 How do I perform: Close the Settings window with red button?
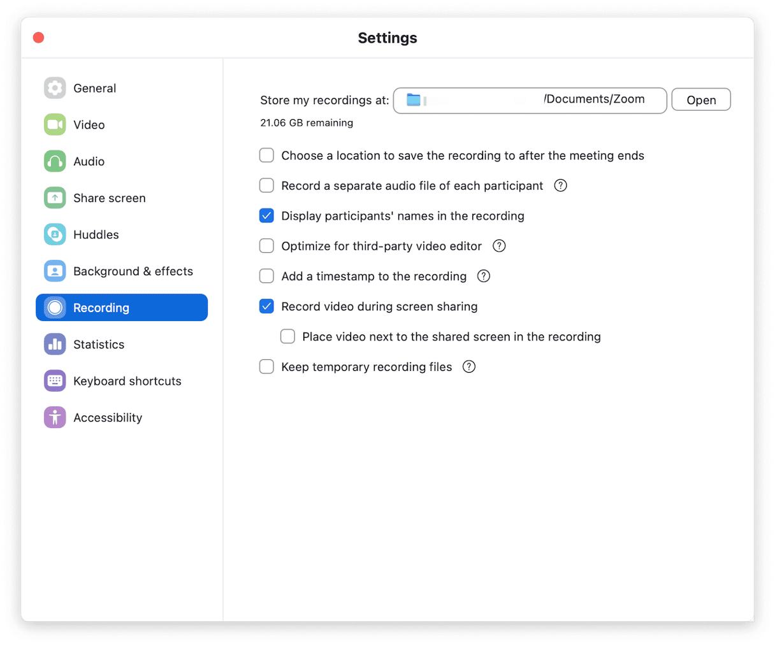39,38
